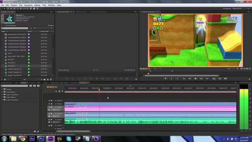Expand Video Transitions folder

point(2,100)
